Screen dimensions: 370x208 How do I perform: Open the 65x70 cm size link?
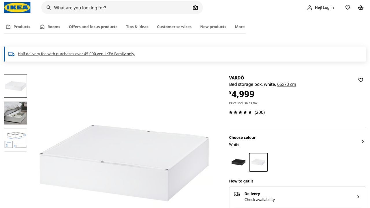(286, 84)
